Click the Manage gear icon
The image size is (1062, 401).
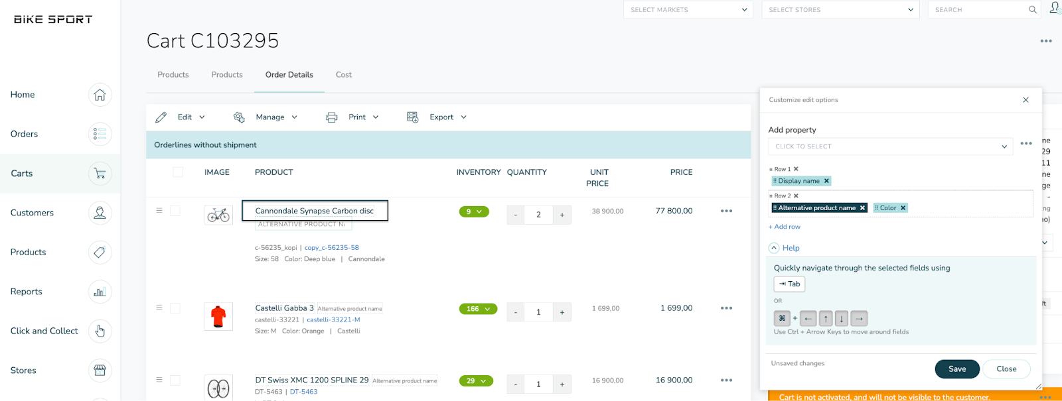click(x=239, y=117)
